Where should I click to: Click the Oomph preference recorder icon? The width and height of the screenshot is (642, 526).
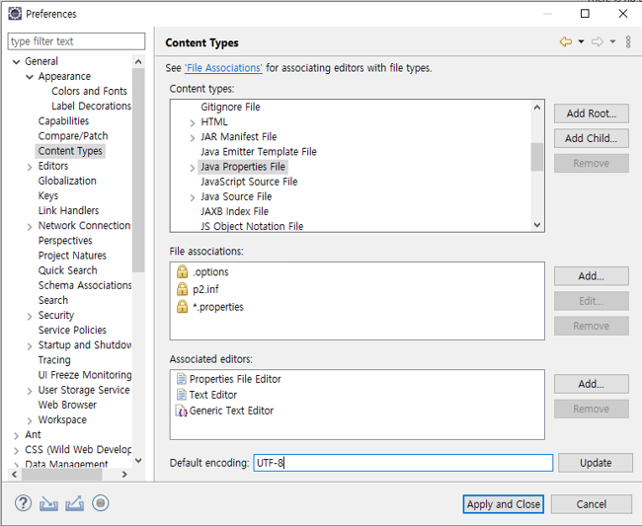pyautogui.click(x=101, y=503)
